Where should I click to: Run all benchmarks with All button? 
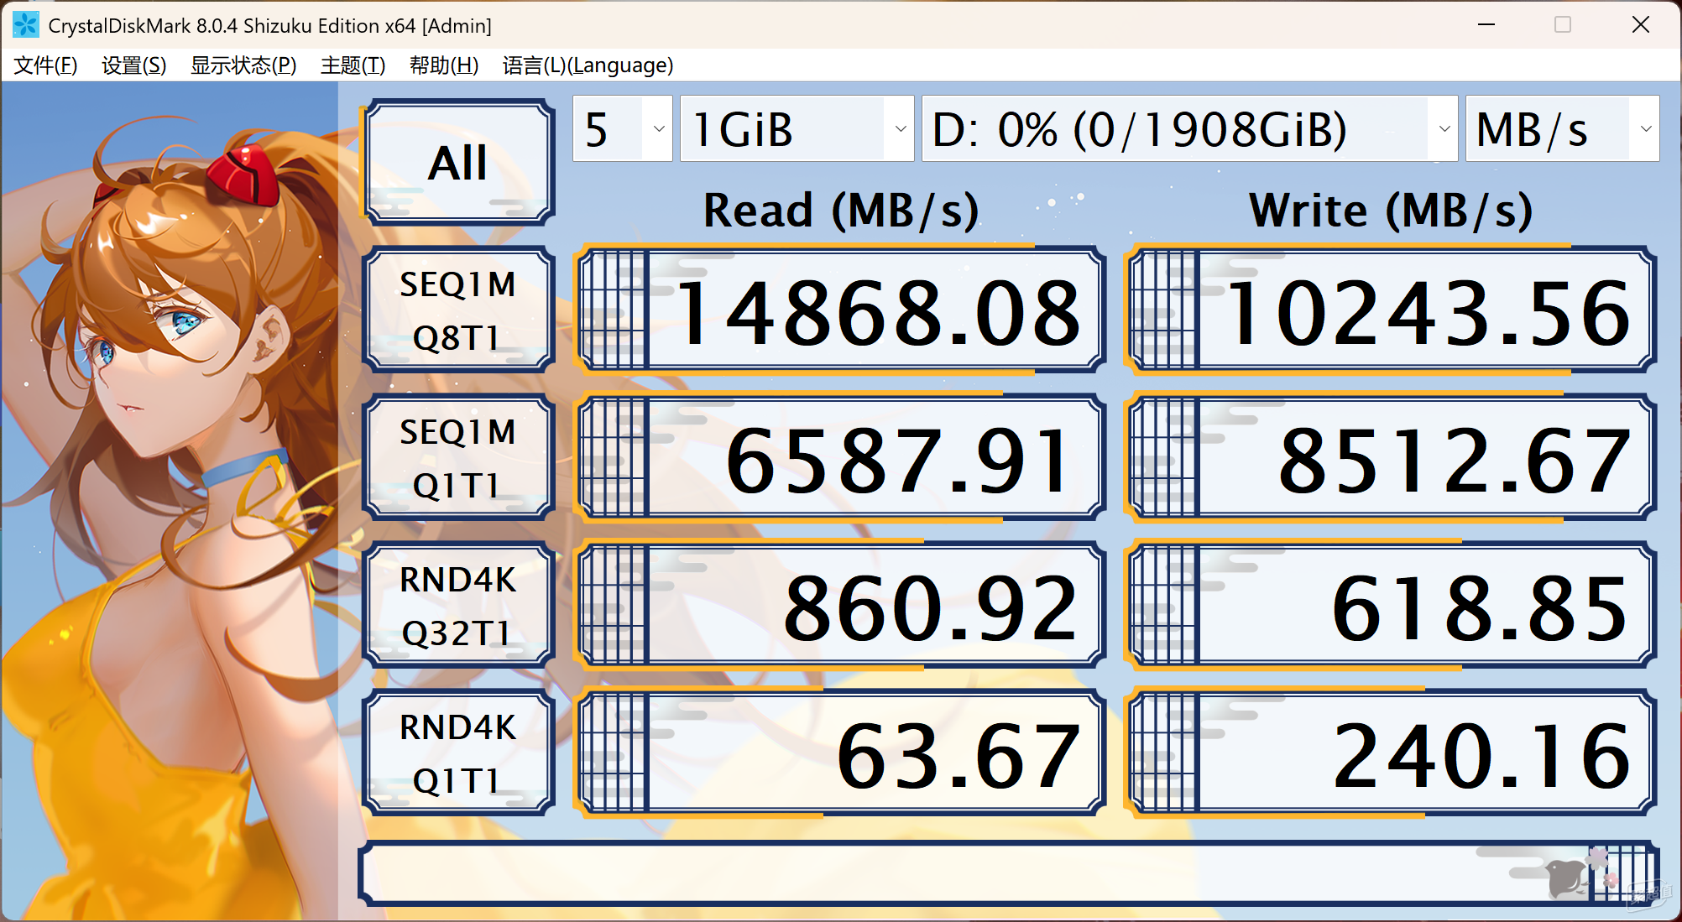tap(458, 162)
